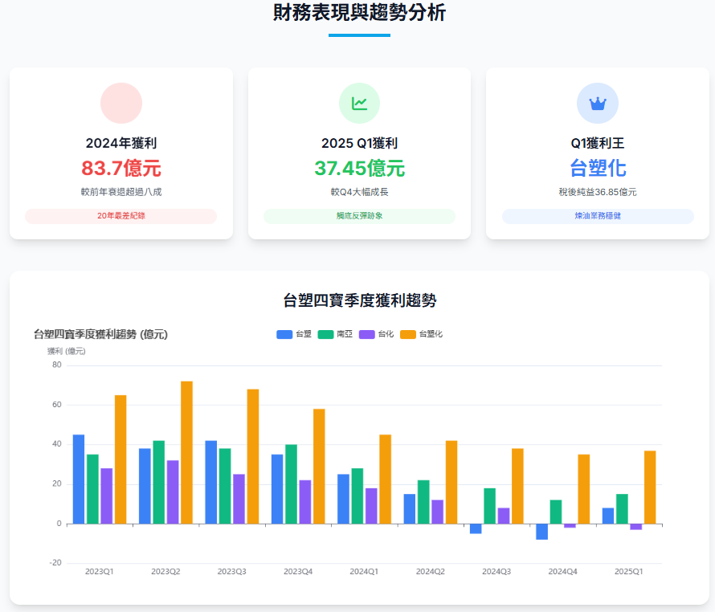Click the 60 y-axis tick label

pos(56,405)
